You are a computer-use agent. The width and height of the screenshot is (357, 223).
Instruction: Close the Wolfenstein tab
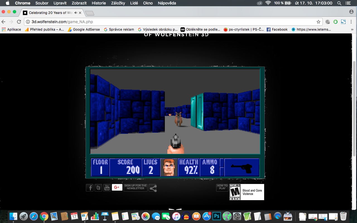(x=80, y=13)
